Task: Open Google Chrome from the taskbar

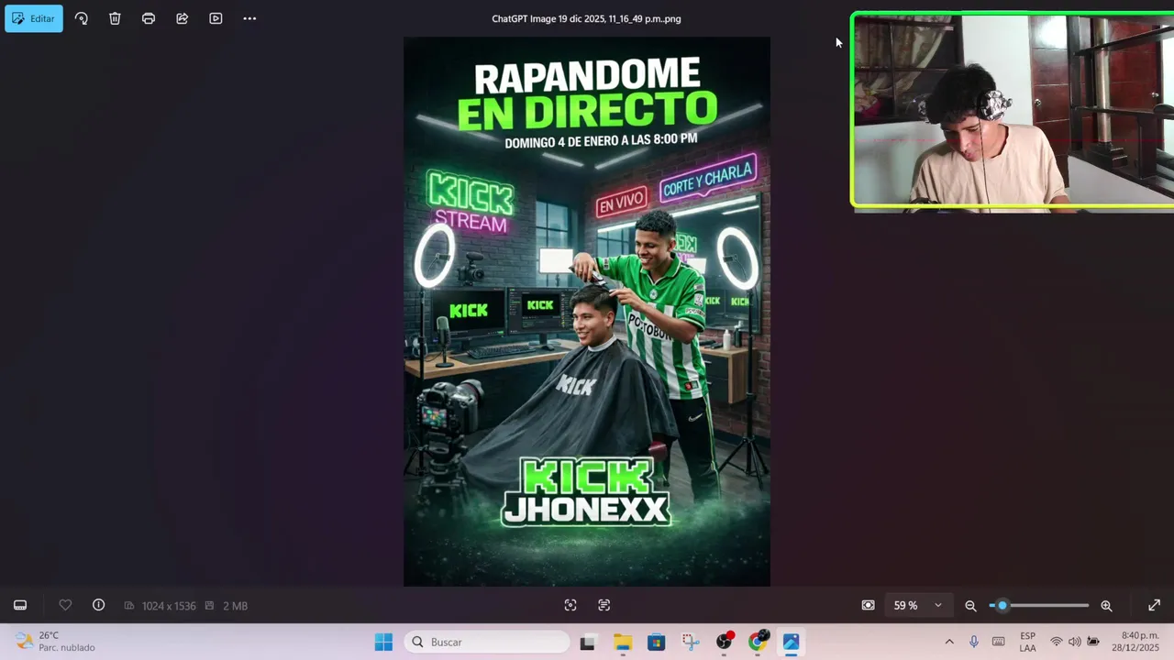Action: click(758, 642)
